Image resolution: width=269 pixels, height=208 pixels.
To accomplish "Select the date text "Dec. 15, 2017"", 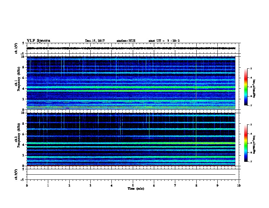I will 95,41.
